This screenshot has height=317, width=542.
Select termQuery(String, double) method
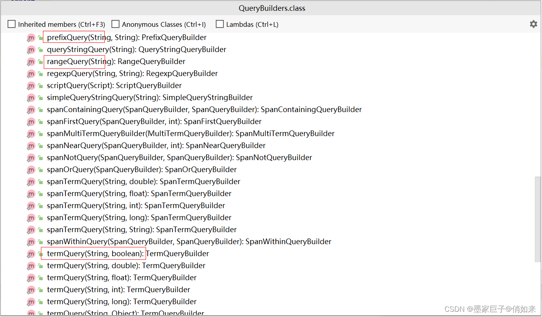pyautogui.click(x=126, y=266)
